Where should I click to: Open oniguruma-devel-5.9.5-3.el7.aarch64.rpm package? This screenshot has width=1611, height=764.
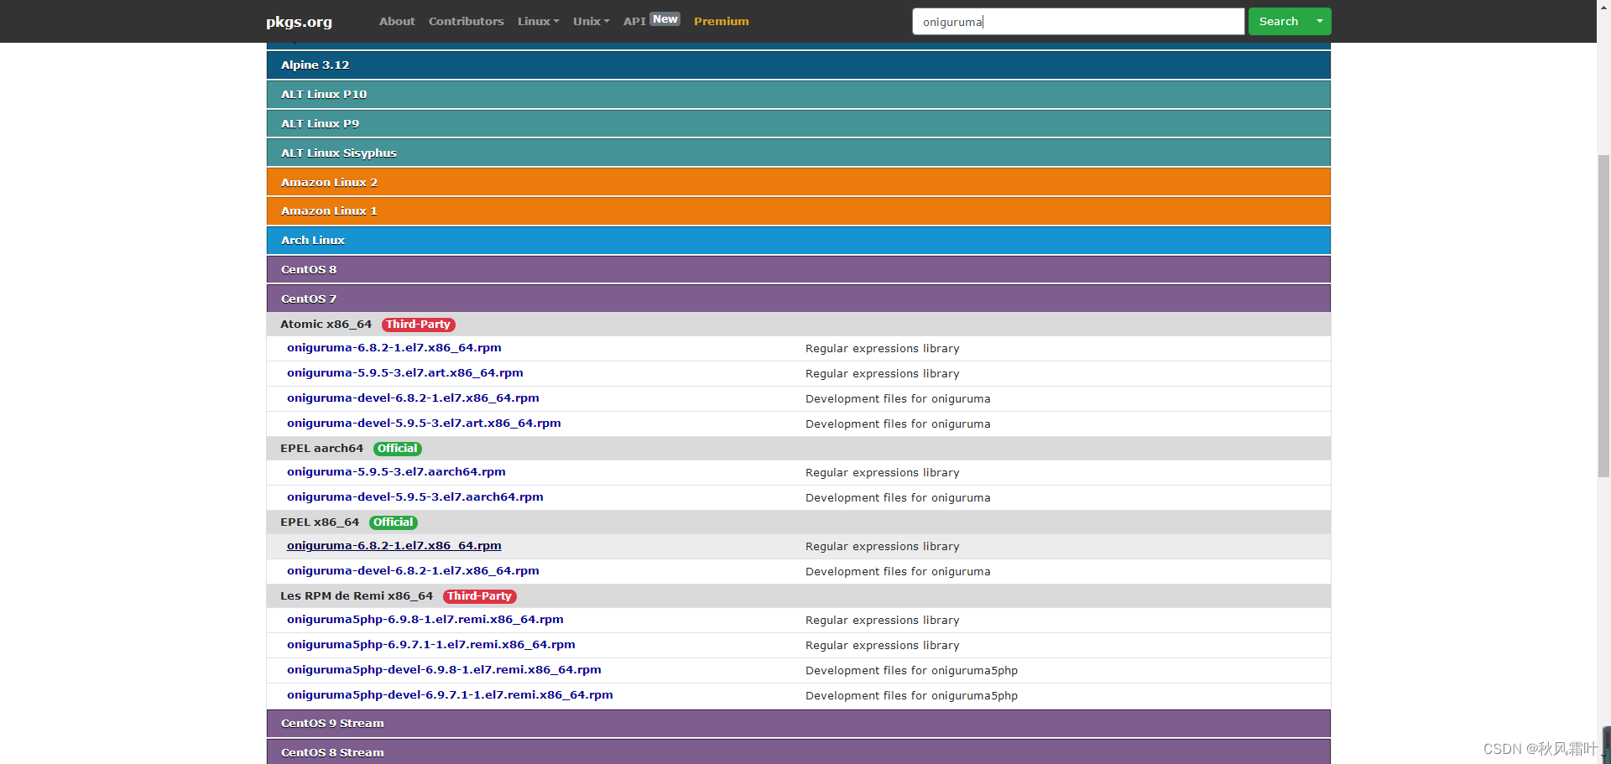coord(415,497)
